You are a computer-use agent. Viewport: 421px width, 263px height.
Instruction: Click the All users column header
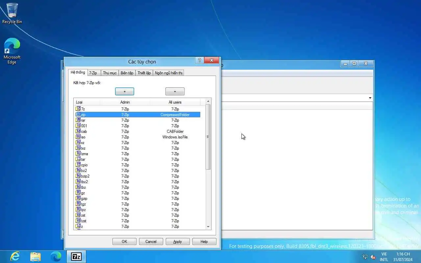coord(175,102)
